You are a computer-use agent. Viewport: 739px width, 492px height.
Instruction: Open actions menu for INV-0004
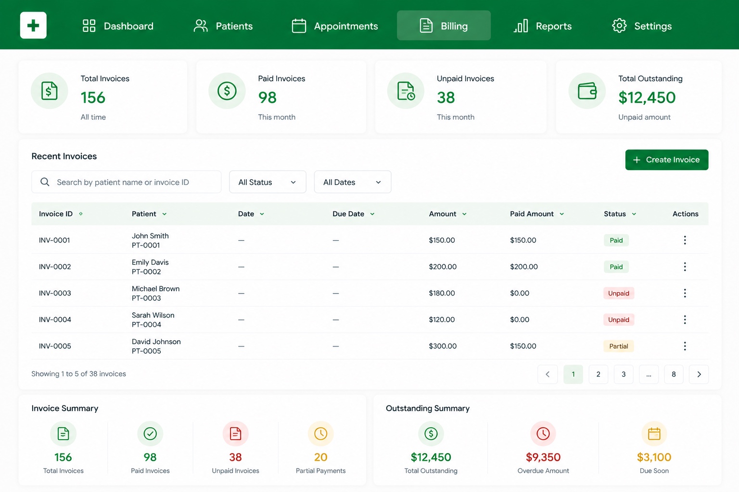(x=685, y=320)
